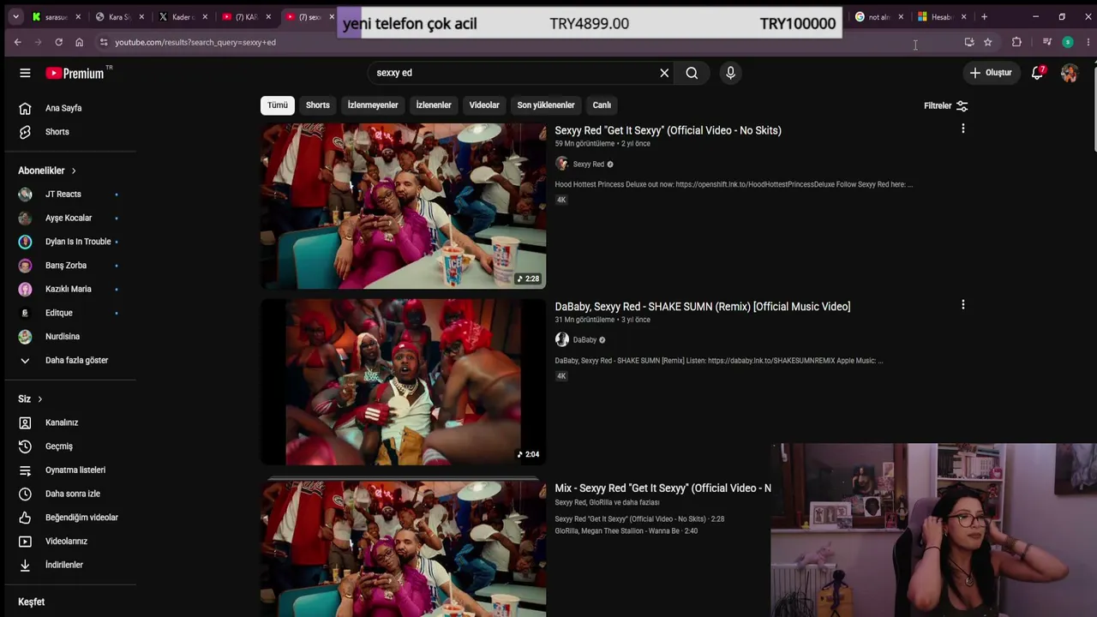
Task: Clear the search query with the X
Action: 664,73
